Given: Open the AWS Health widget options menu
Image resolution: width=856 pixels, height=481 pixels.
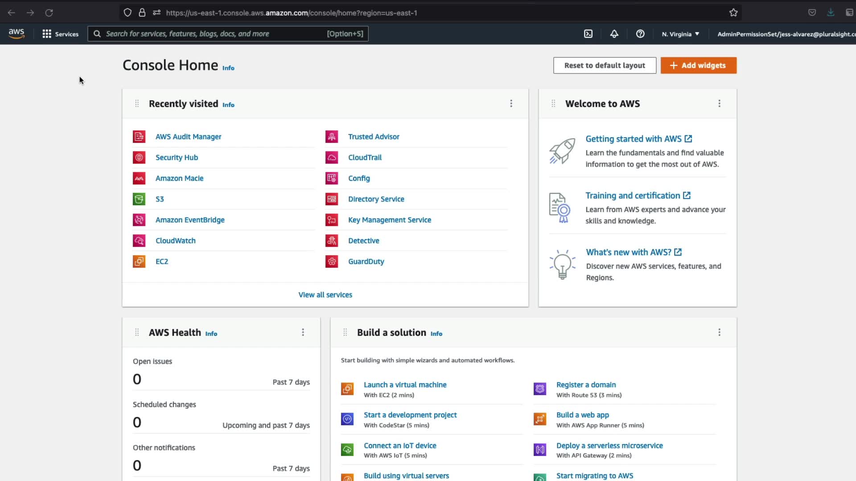Looking at the screenshot, I should 303,333.
